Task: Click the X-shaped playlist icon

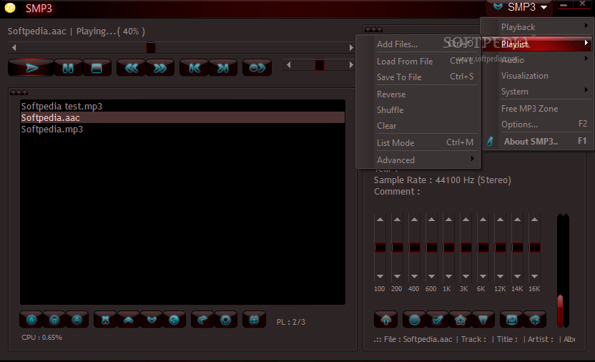Action: click(x=106, y=320)
